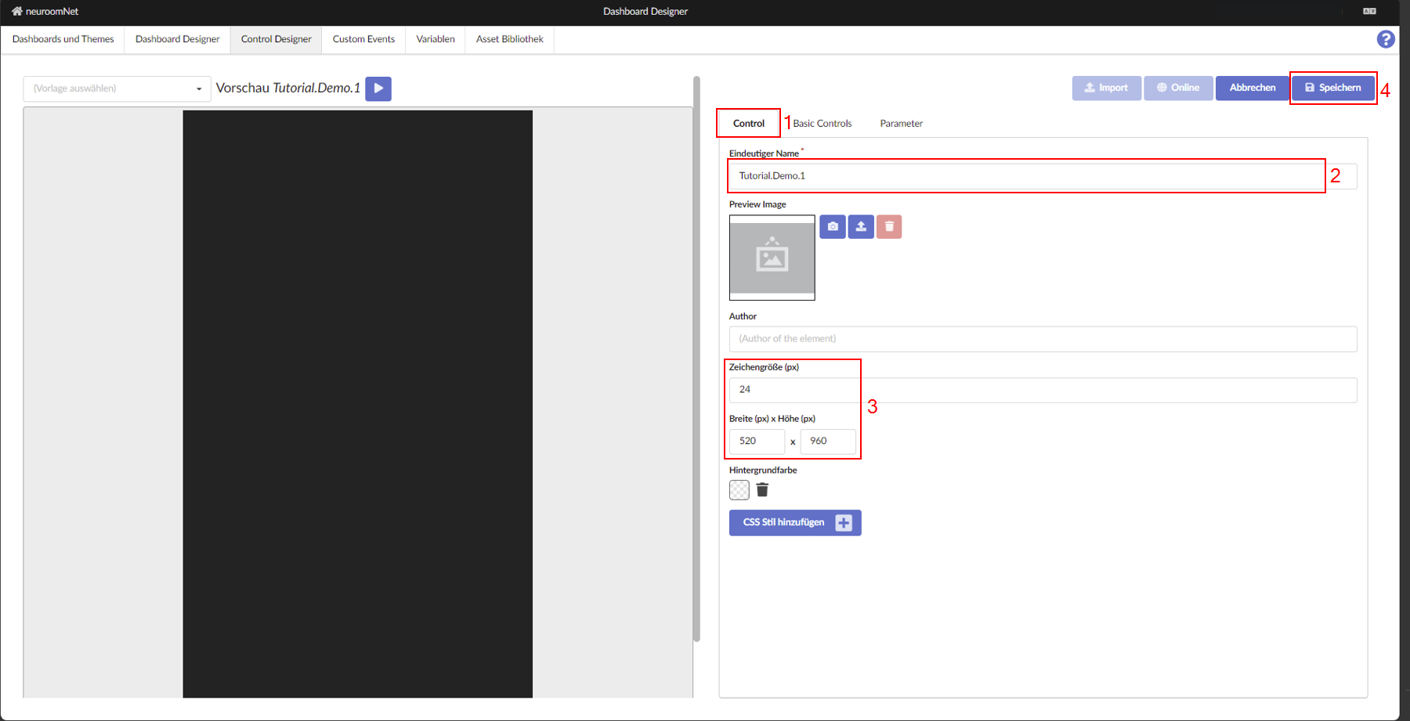Select the Custom Events menu tab
The height and width of the screenshot is (721, 1410).
(x=363, y=39)
